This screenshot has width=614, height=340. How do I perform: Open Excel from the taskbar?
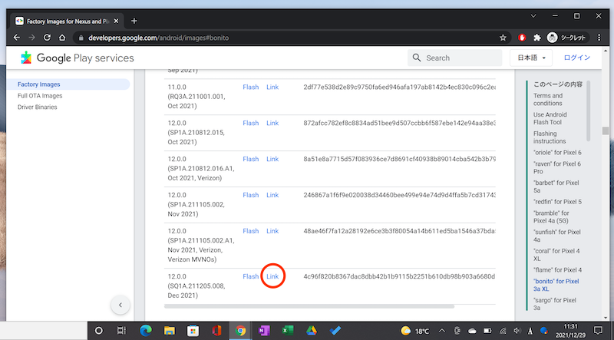coord(287,331)
